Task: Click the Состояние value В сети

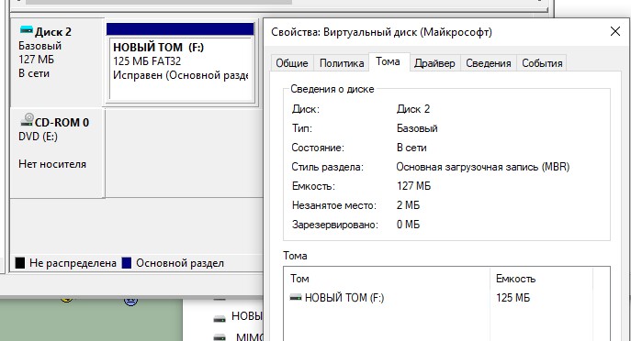Action: (411, 148)
